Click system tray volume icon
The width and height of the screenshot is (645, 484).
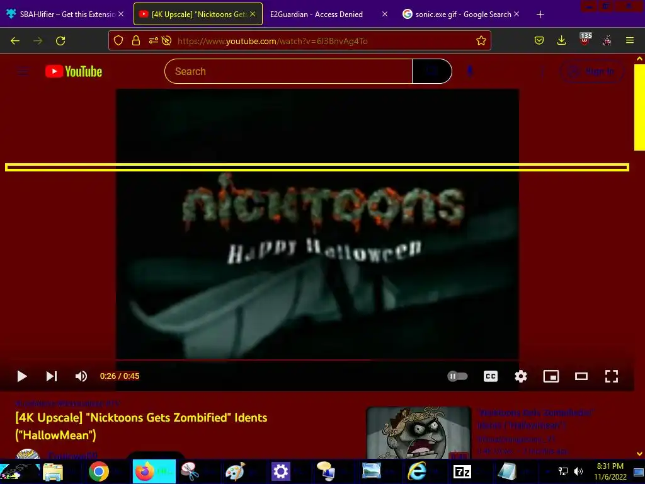coord(578,471)
